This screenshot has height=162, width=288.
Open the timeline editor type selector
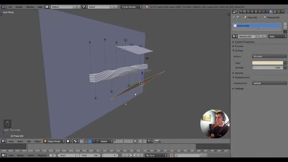tap(4, 155)
